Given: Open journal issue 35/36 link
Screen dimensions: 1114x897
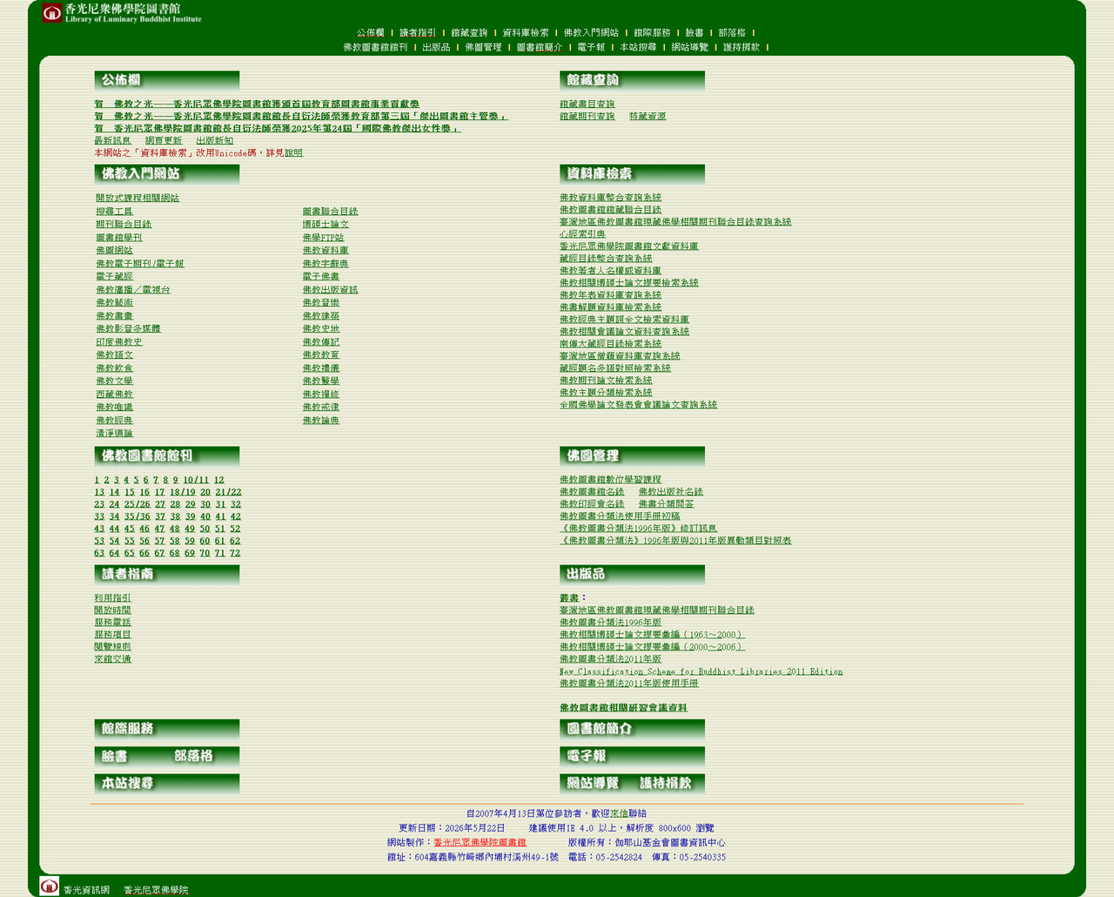Looking at the screenshot, I should pos(138,516).
